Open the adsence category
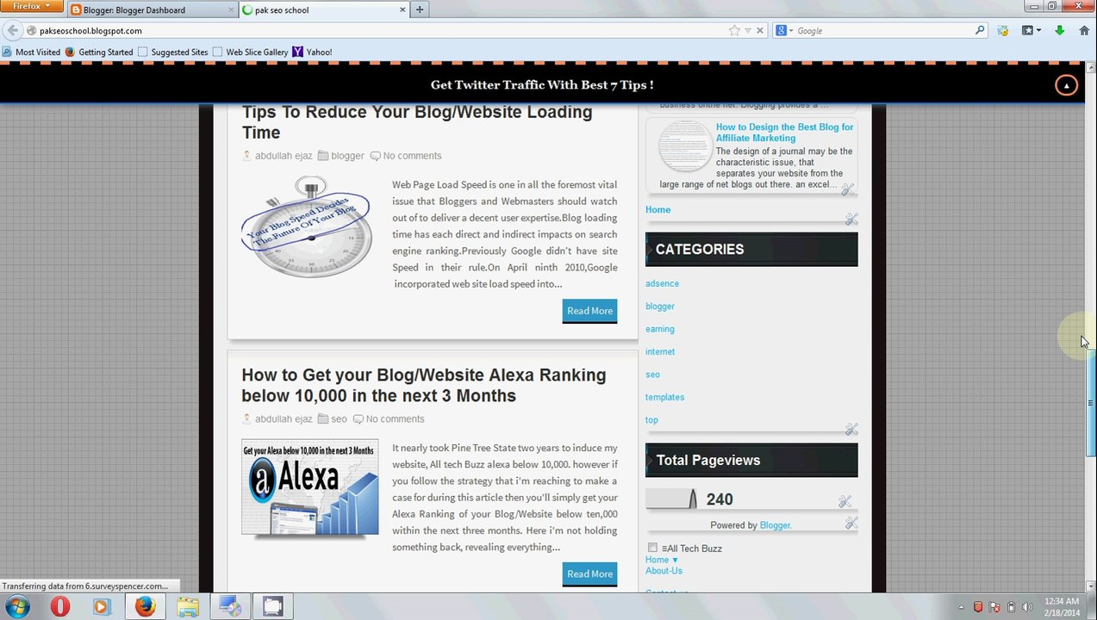The height and width of the screenshot is (620, 1097). (x=662, y=283)
